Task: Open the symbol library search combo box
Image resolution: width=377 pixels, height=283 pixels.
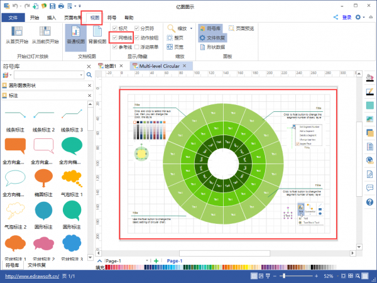Action: 50,75
